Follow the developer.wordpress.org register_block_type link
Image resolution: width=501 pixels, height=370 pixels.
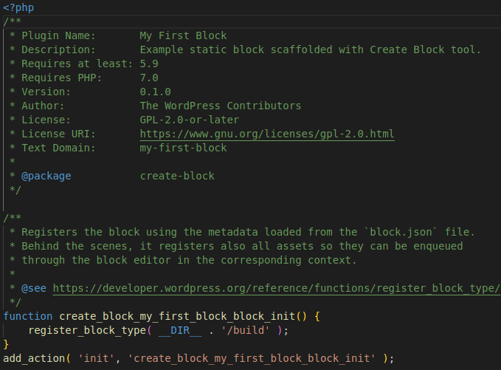[x=277, y=289]
